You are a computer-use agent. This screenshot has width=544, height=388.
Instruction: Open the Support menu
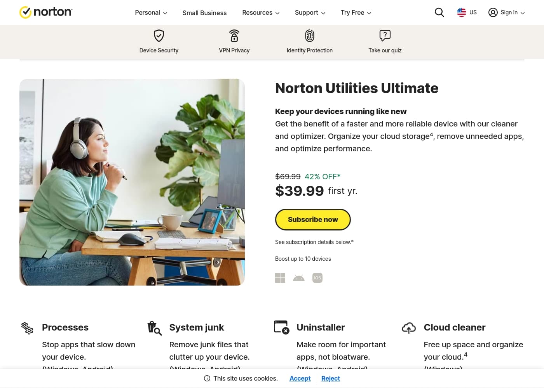tap(310, 12)
